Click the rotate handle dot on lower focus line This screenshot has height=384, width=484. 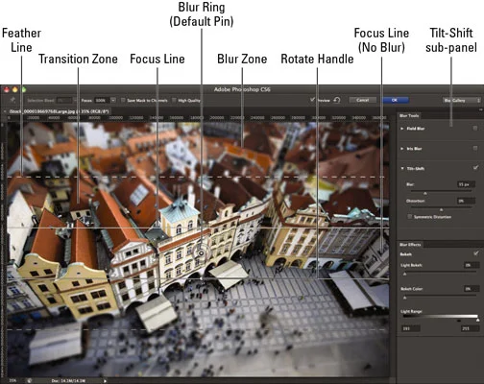(202, 279)
